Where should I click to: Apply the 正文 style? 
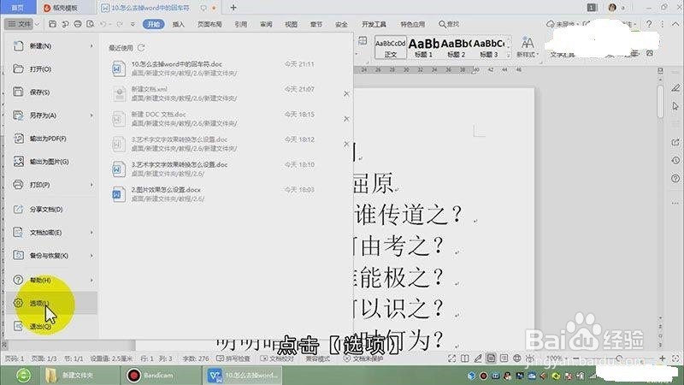[391, 47]
